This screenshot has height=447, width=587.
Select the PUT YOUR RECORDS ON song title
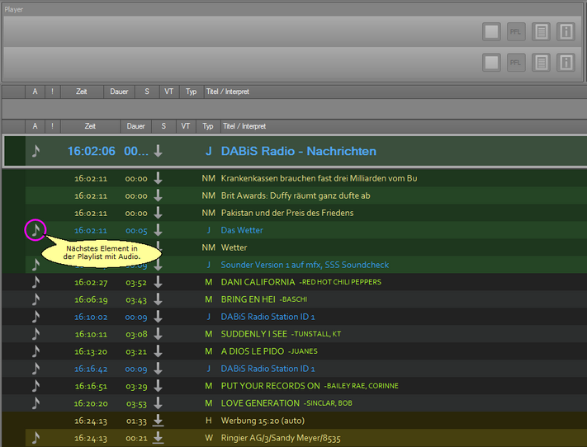(270, 386)
